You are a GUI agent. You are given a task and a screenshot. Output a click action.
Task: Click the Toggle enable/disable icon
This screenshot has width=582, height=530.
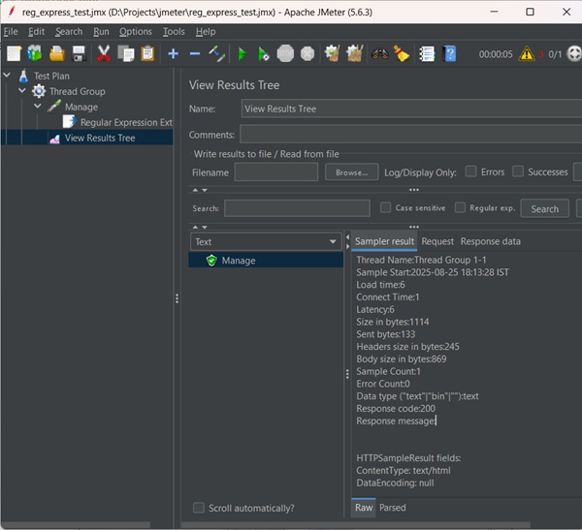tap(216, 54)
